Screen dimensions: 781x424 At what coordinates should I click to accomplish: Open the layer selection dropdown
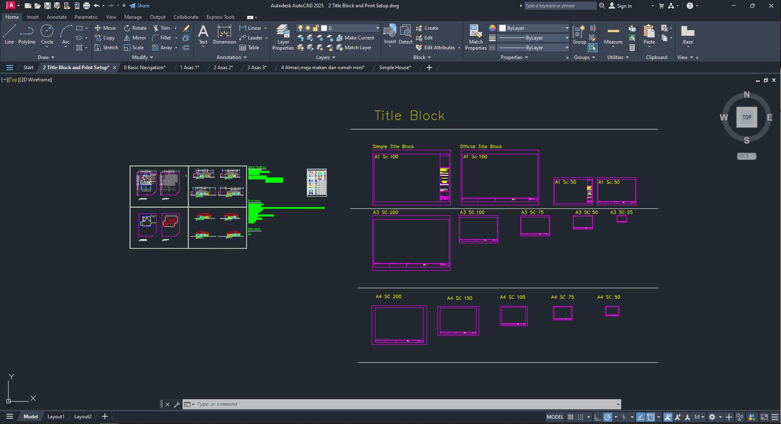click(377, 28)
